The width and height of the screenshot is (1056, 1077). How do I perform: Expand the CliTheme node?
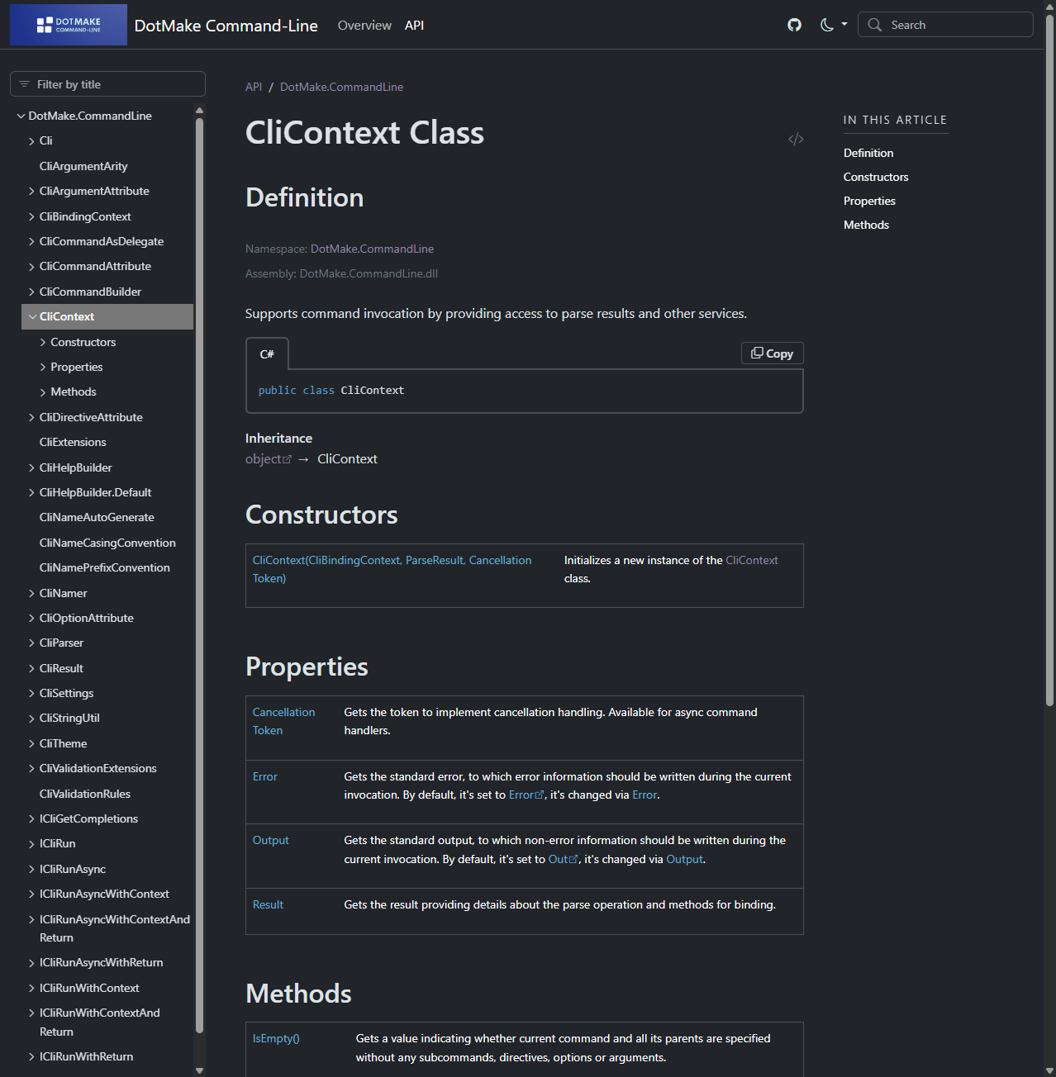click(31, 743)
